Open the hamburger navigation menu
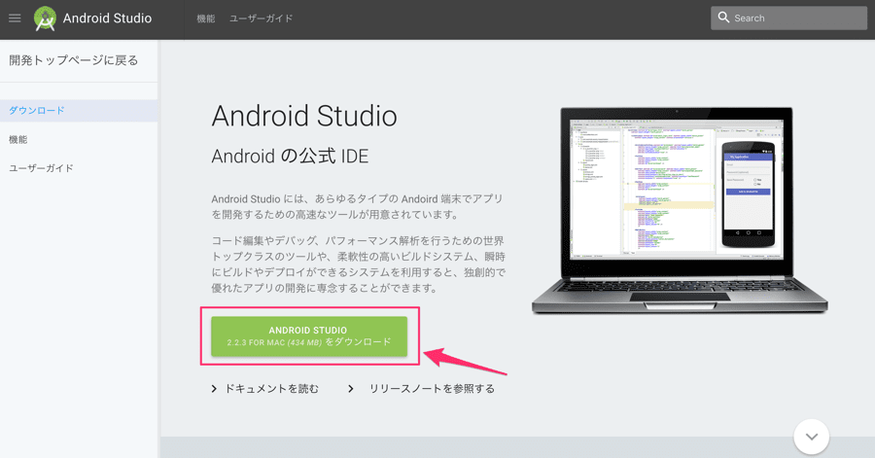The height and width of the screenshot is (458, 875). click(15, 18)
